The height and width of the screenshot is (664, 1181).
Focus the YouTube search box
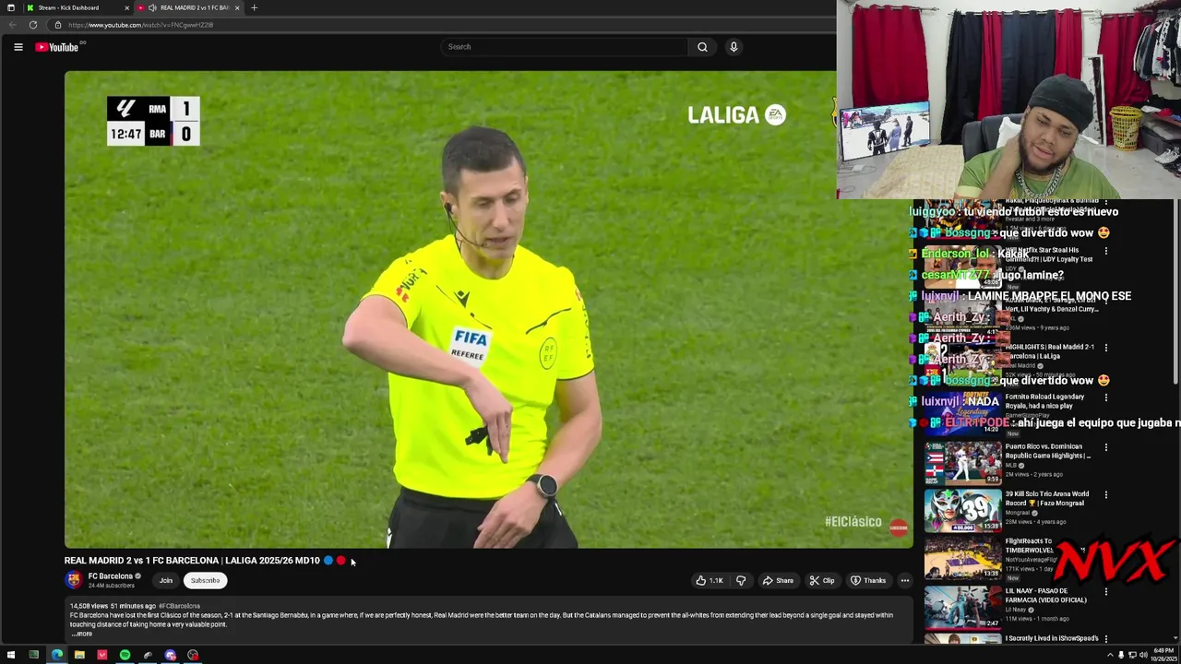pos(565,47)
